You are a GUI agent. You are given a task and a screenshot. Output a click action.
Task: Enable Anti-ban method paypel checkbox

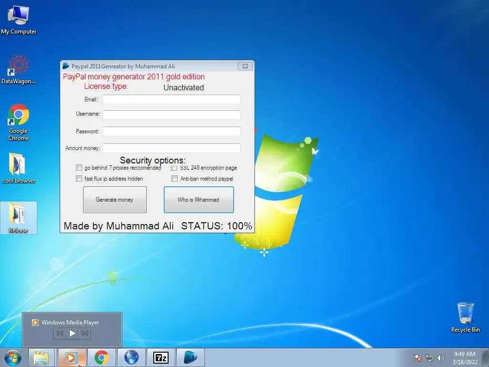click(x=174, y=179)
